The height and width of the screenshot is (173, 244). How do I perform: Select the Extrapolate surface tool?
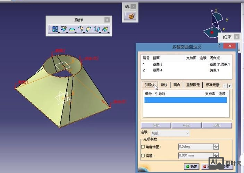(105, 29)
